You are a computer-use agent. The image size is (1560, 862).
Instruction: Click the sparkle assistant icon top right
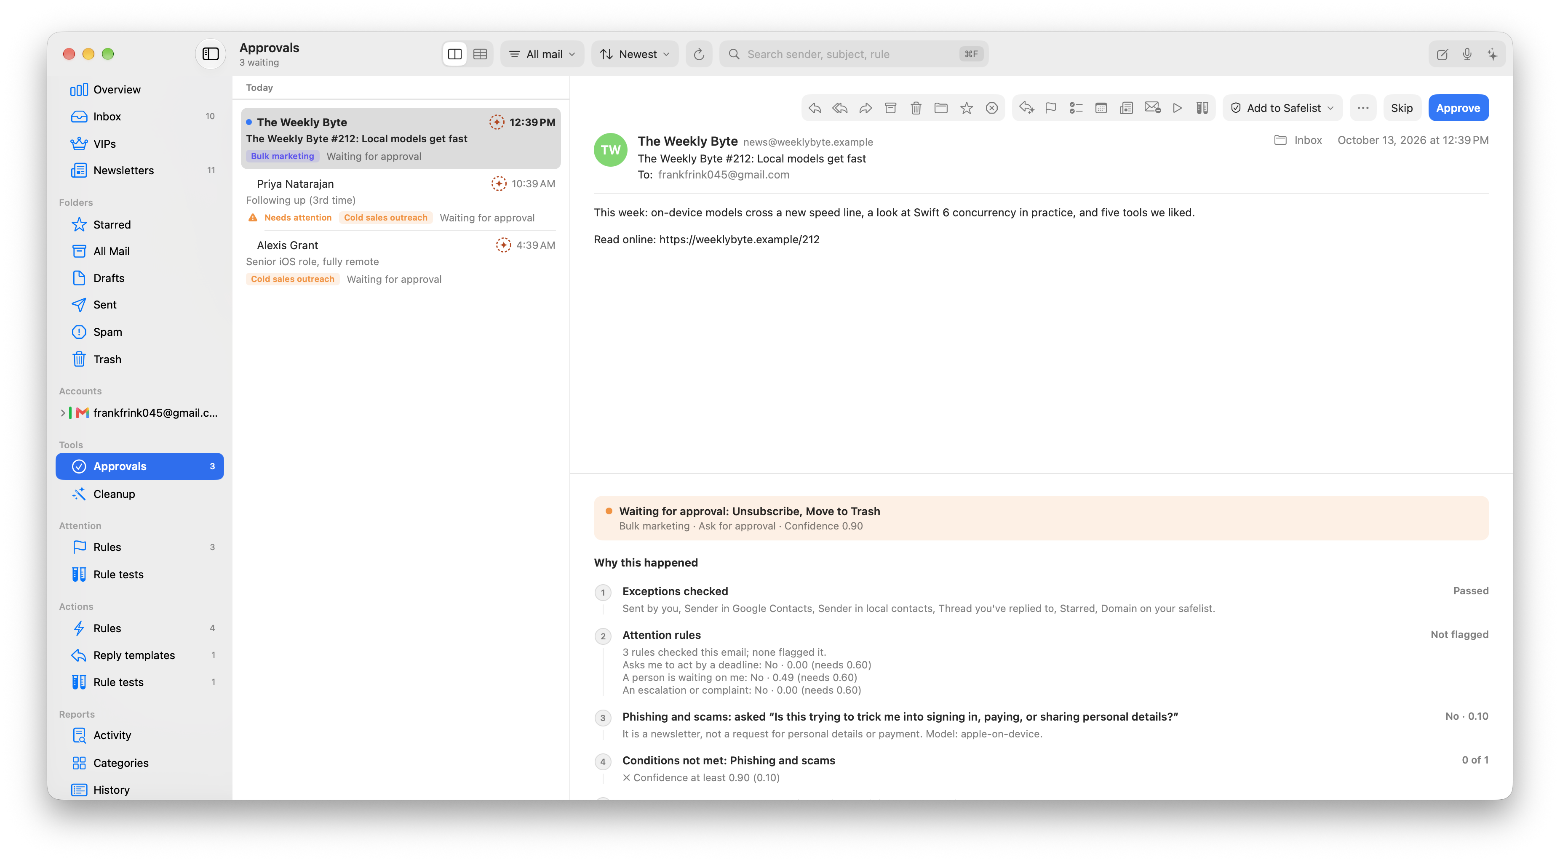[x=1492, y=54]
